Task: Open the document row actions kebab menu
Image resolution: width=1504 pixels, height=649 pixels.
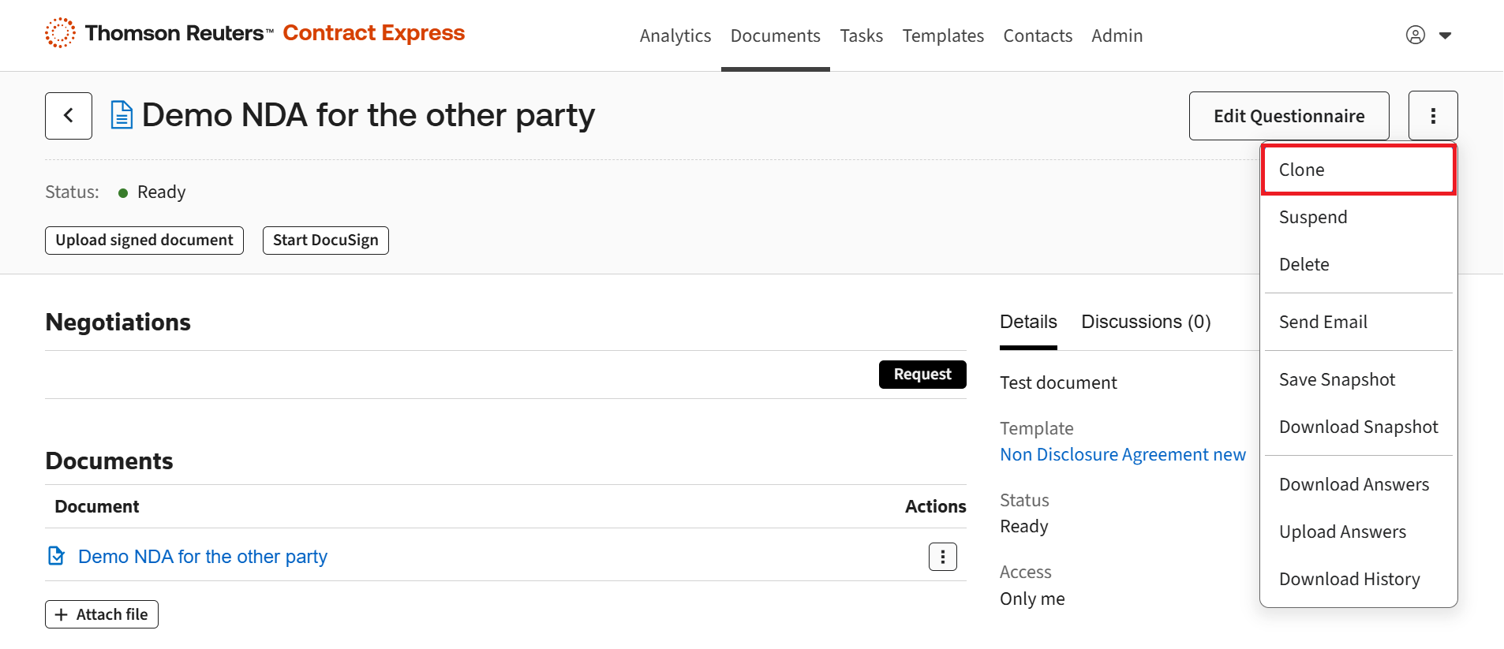Action: click(x=943, y=557)
